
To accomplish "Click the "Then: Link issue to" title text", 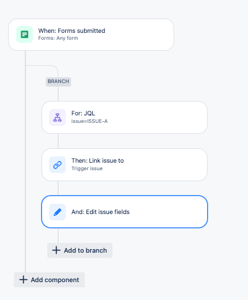I will tap(97, 160).
